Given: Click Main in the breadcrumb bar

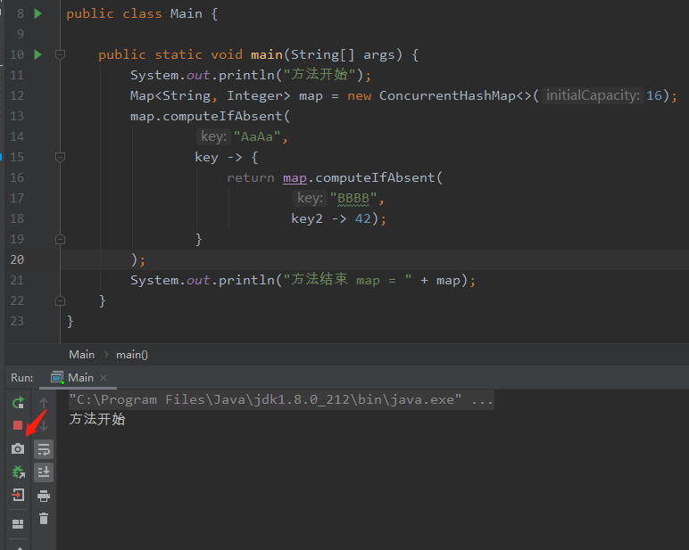Looking at the screenshot, I should [x=82, y=355].
